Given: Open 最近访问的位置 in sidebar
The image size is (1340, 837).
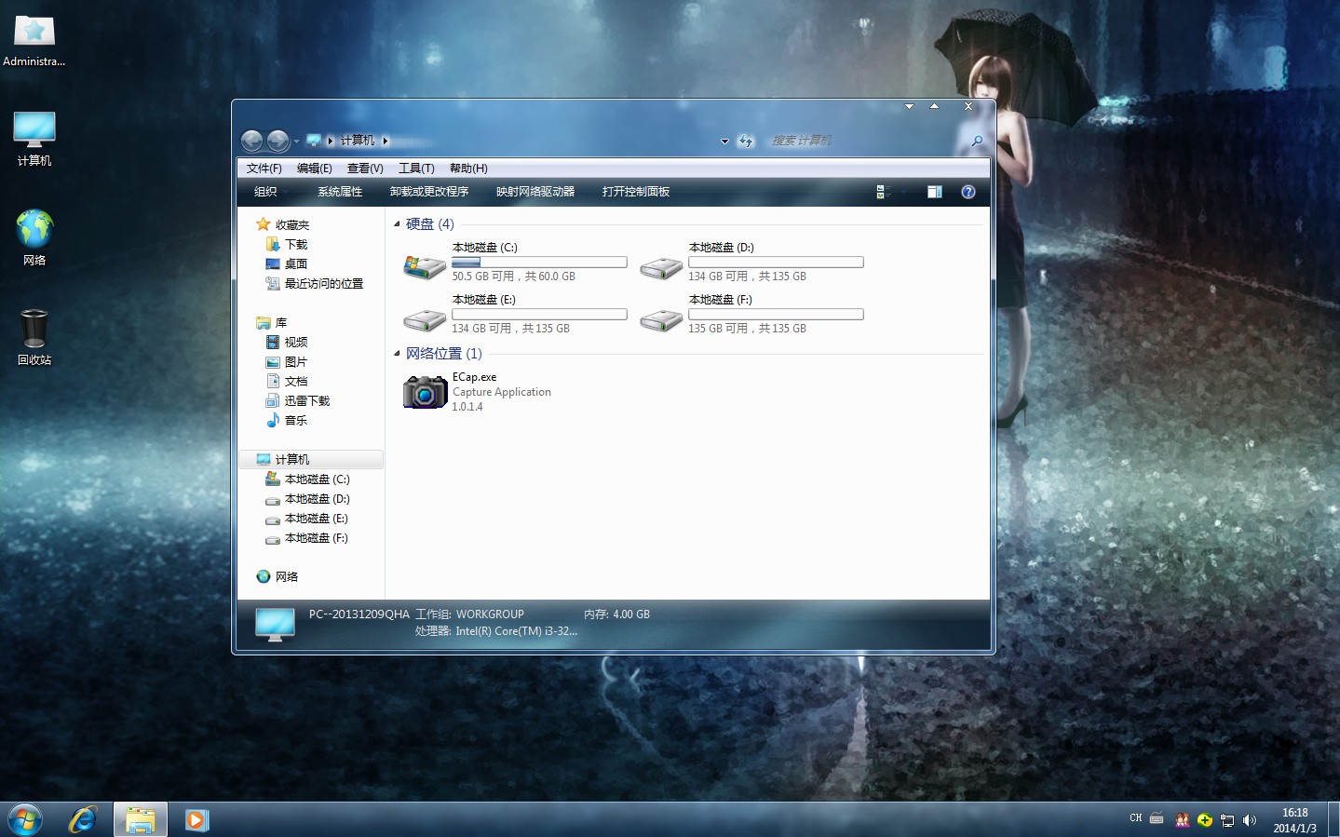Looking at the screenshot, I should (x=315, y=283).
